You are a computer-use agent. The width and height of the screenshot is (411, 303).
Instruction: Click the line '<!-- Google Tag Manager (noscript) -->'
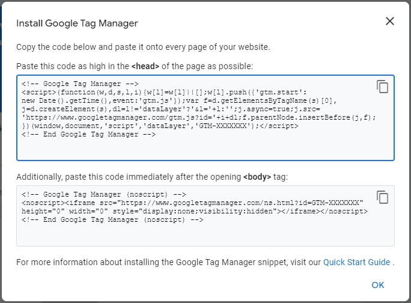point(104,195)
